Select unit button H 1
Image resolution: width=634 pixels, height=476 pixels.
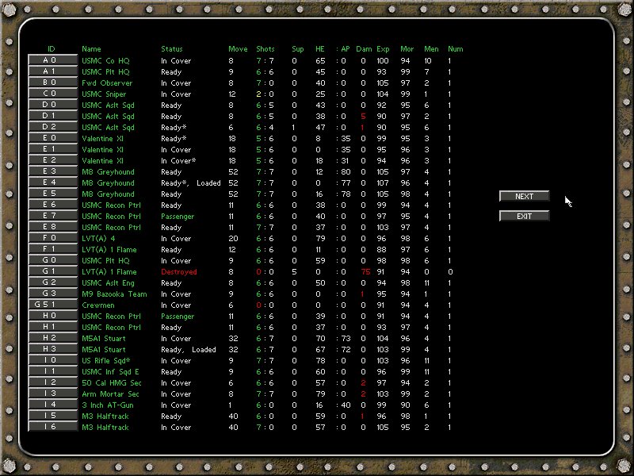pos(52,328)
